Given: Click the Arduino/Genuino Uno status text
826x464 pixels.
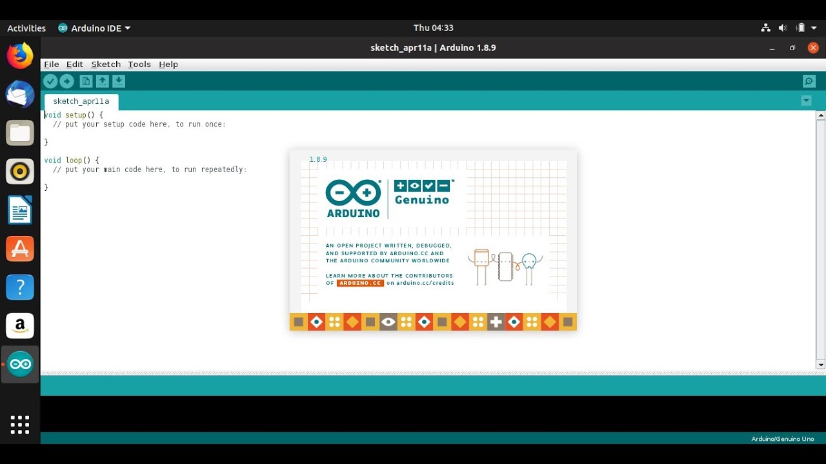Looking at the screenshot, I should tap(783, 439).
